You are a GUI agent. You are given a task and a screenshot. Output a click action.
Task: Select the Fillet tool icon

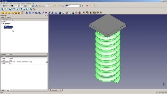(x=36, y=13)
